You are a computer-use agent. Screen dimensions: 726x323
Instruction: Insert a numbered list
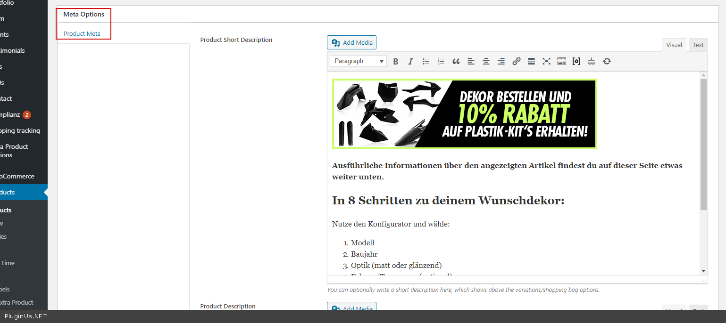pos(441,61)
